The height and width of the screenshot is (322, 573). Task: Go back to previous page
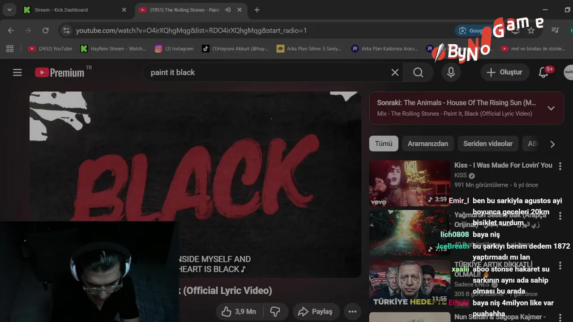click(x=11, y=30)
